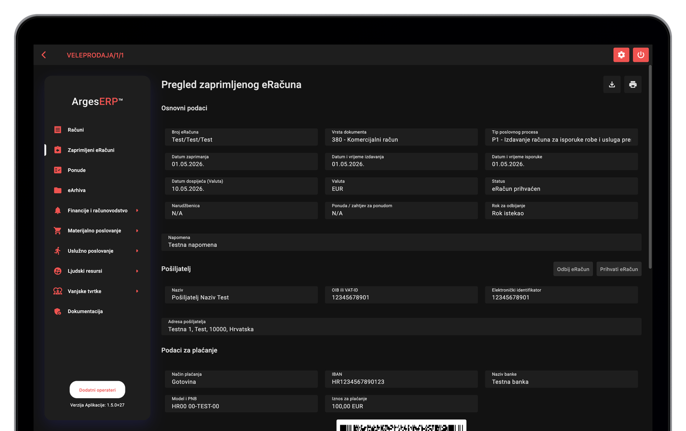
Task: Expand Materijalno poslovanje submenu arrow
Action: tap(137, 230)
